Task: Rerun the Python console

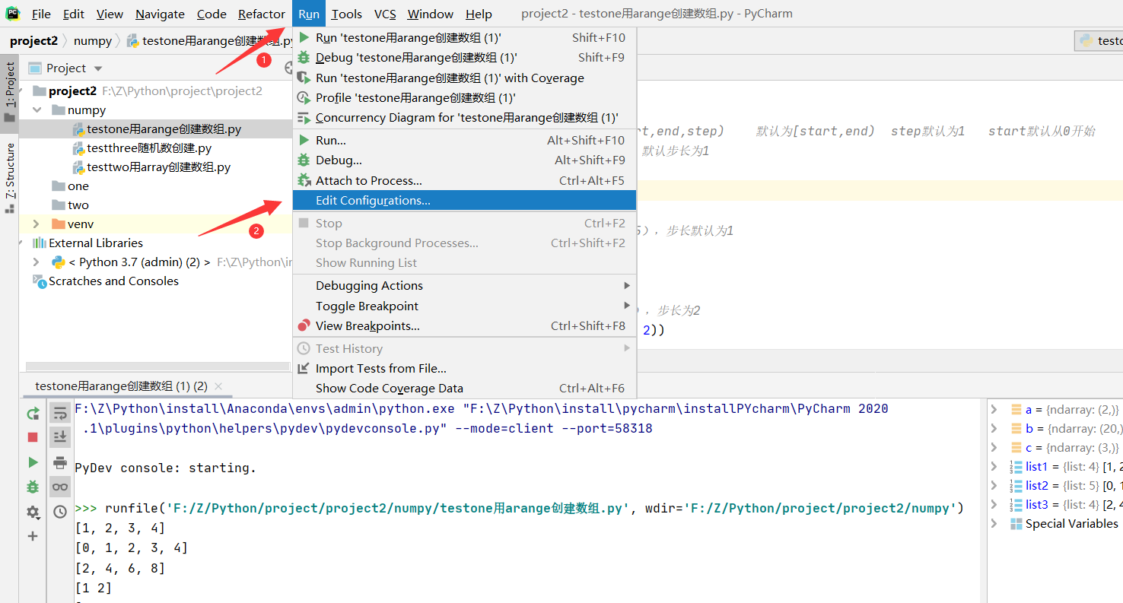Action: 33,413
